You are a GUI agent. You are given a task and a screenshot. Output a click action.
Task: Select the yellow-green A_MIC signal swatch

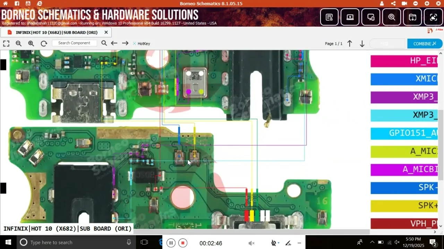[x=404, y=151]
